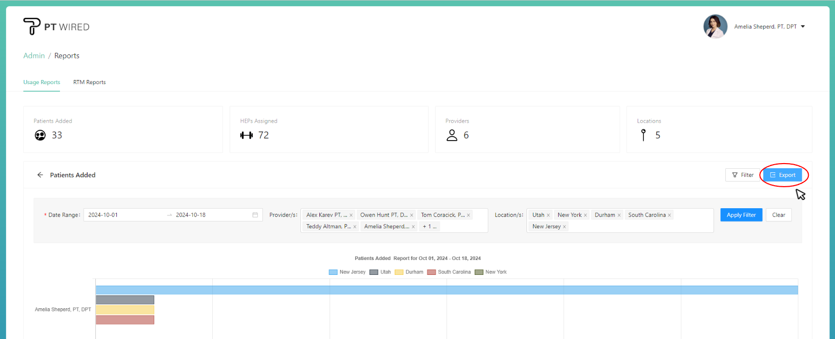The image size is (835, 339).
Task: Click the HEPs Assigned dumbbell icon
Action: [247, 135]
